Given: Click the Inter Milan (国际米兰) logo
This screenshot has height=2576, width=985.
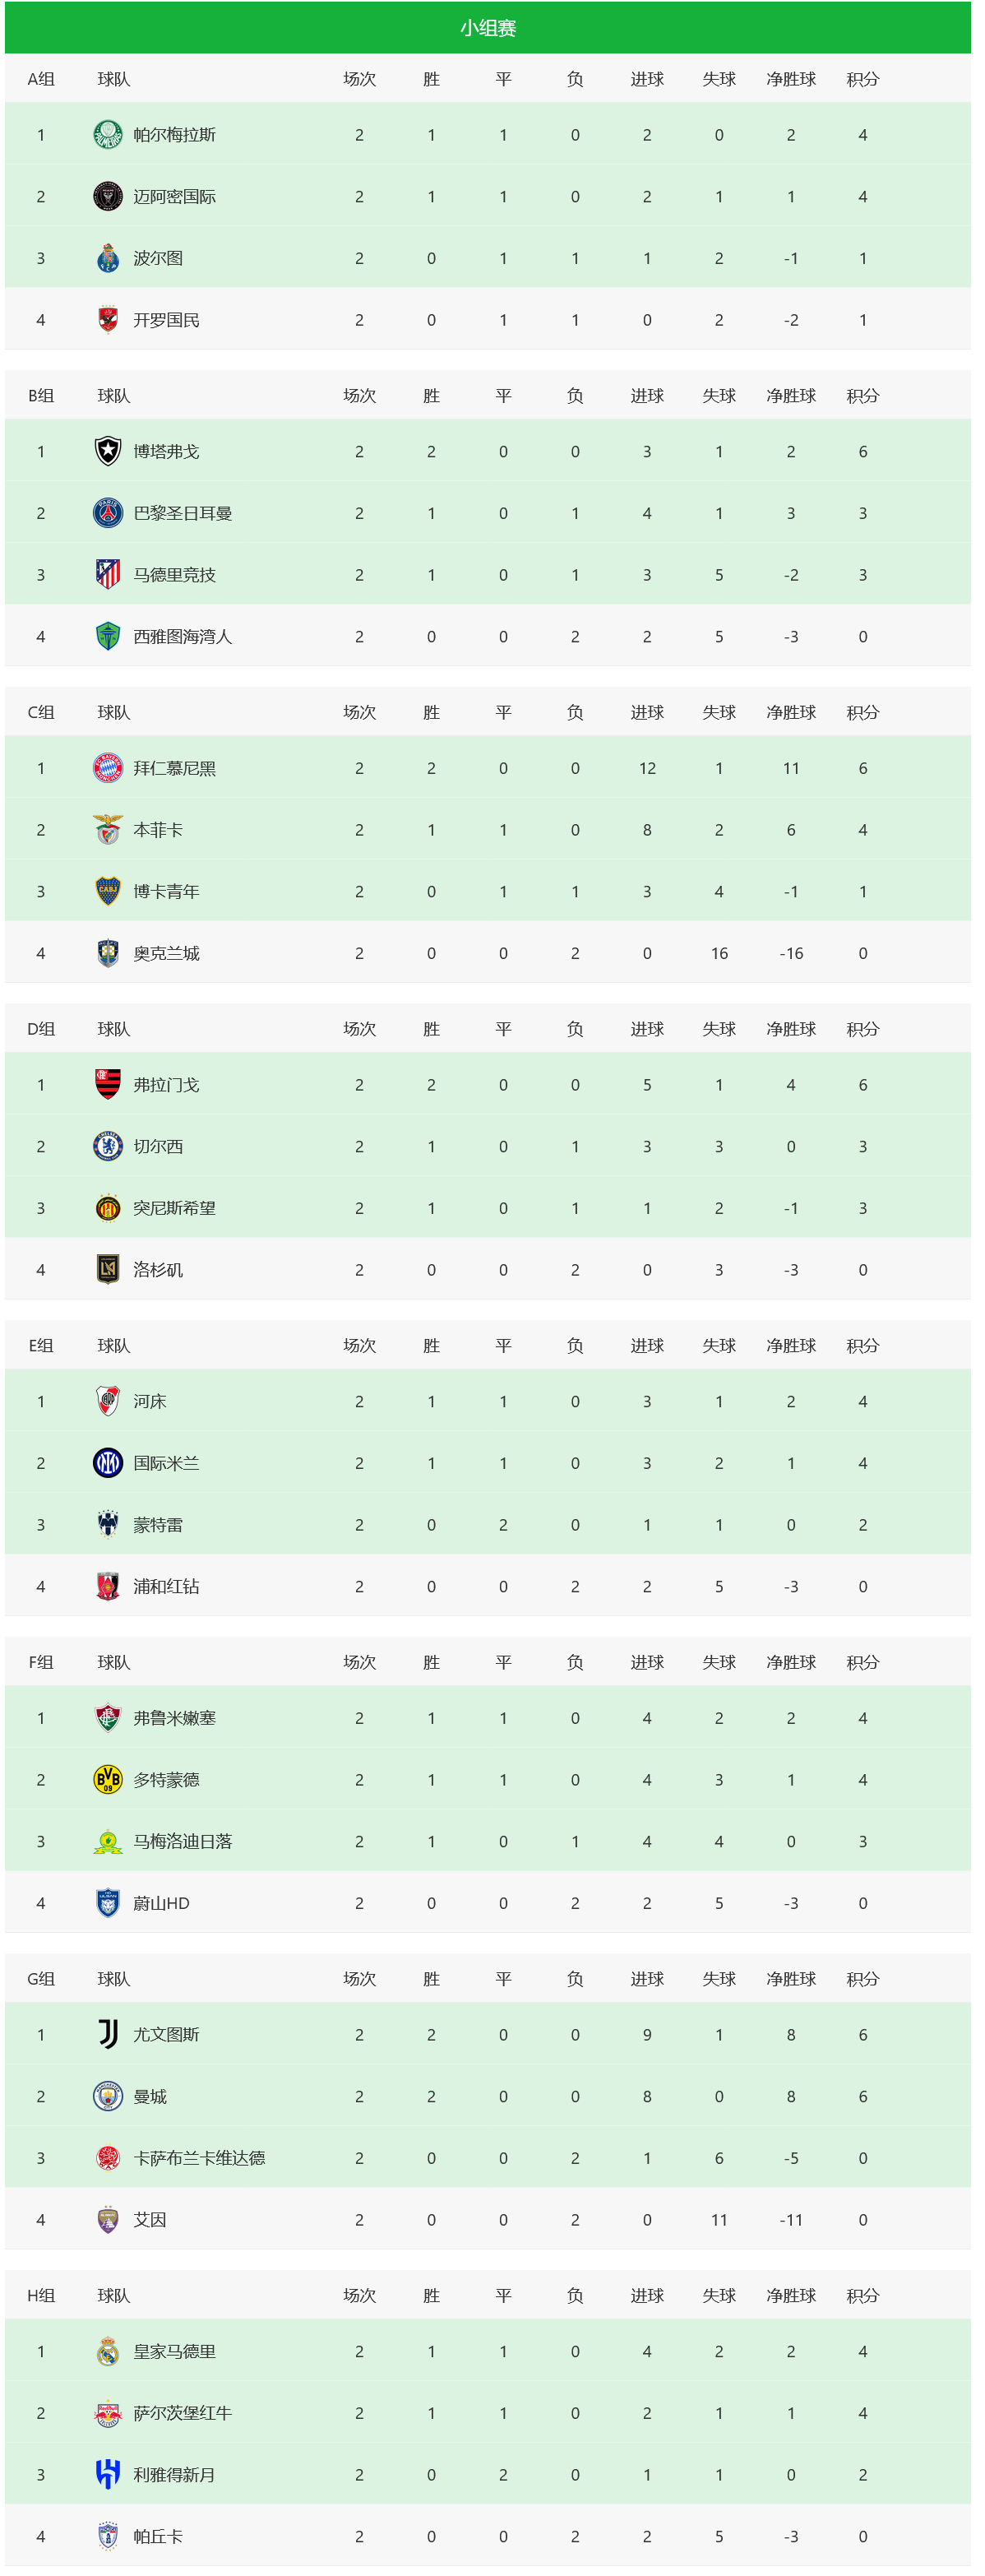Looking at the screenshot, I should click(108, 1463).
